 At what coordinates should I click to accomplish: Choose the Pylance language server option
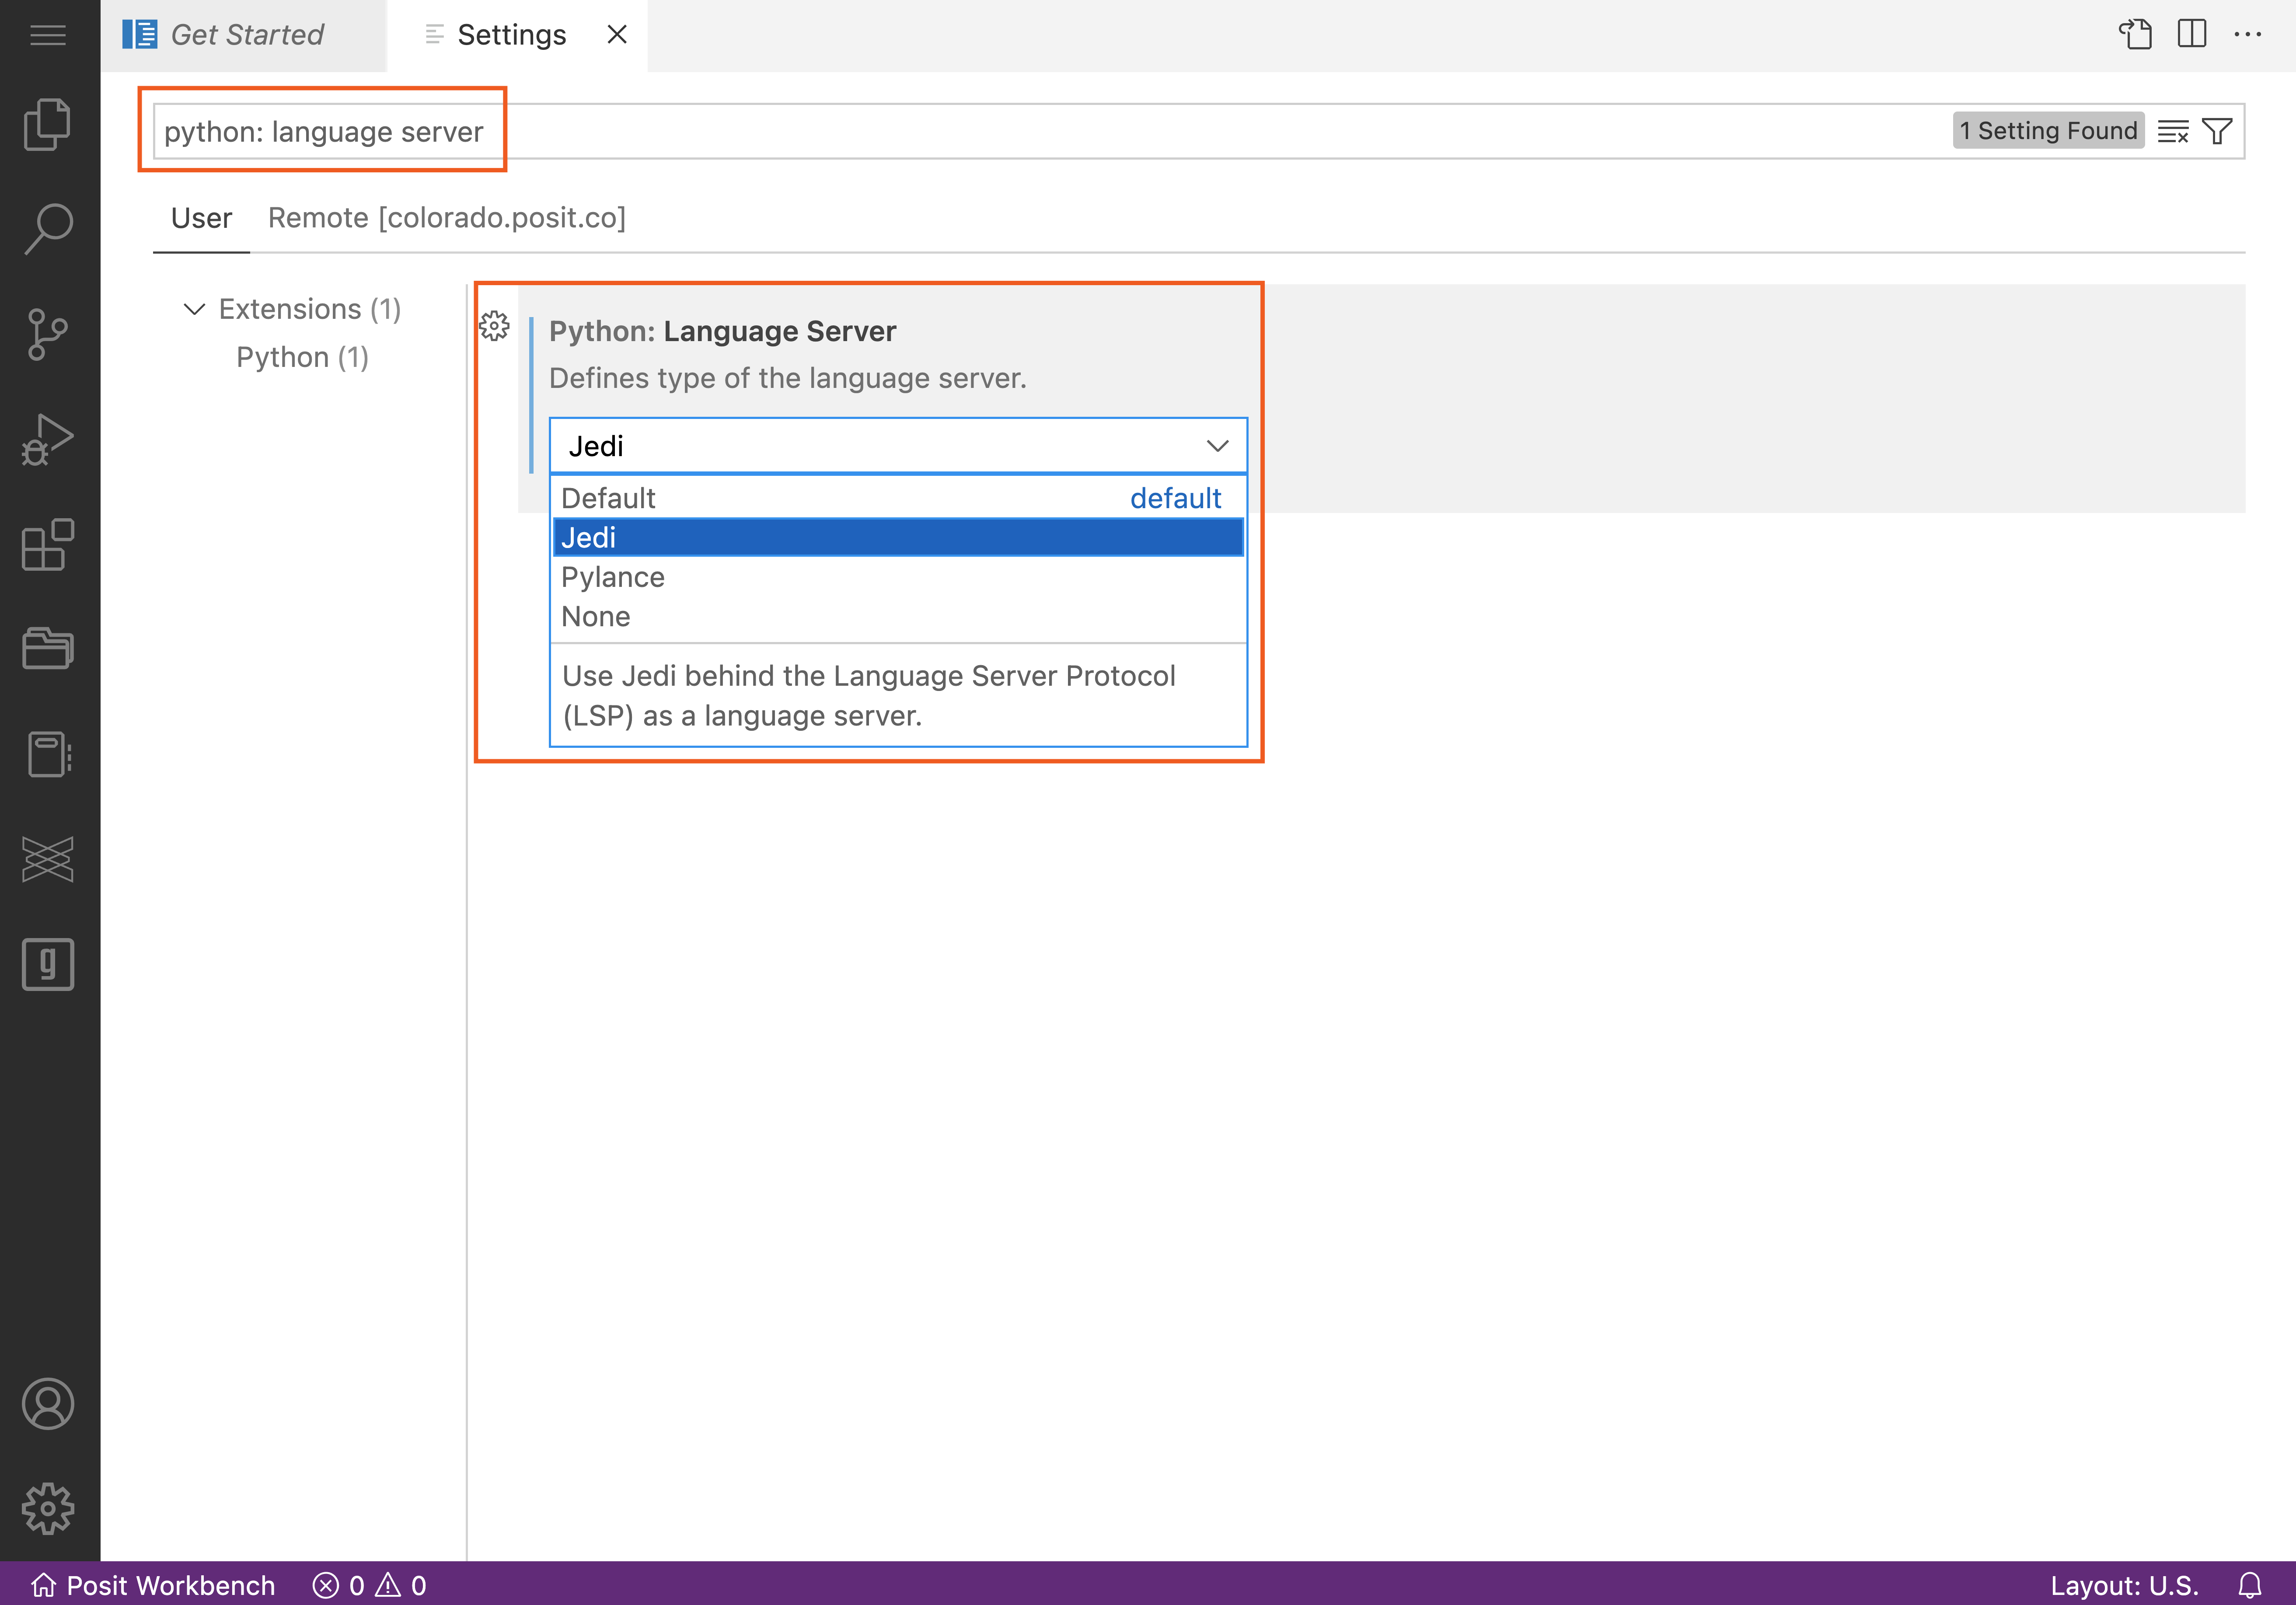coord(898,577)
